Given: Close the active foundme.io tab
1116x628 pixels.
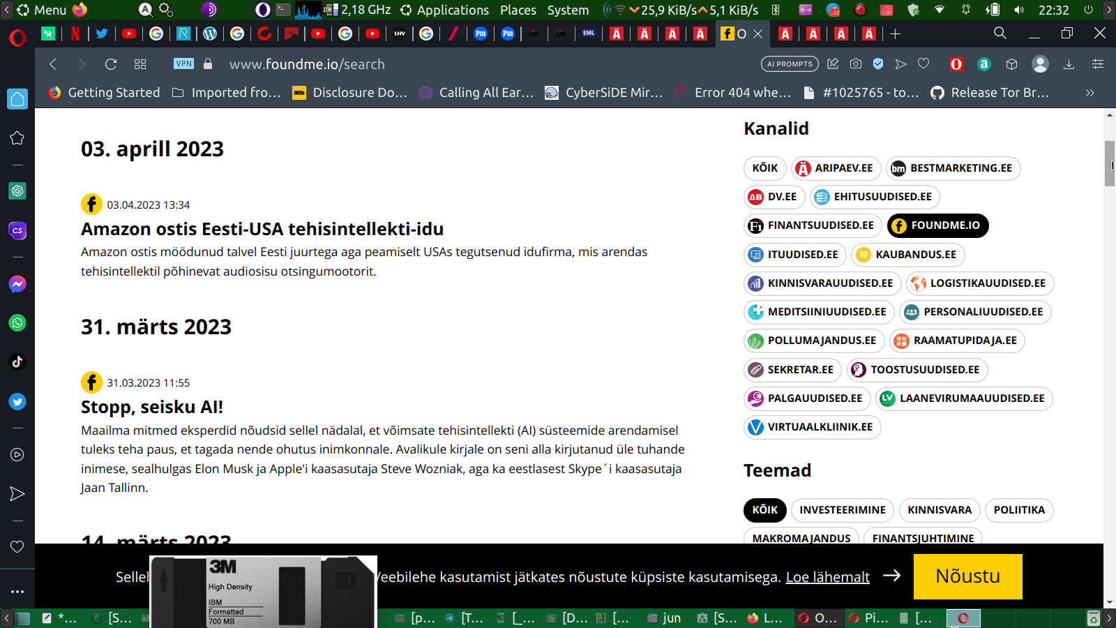Looking at the screenshot, I should (x=758, y=33).
